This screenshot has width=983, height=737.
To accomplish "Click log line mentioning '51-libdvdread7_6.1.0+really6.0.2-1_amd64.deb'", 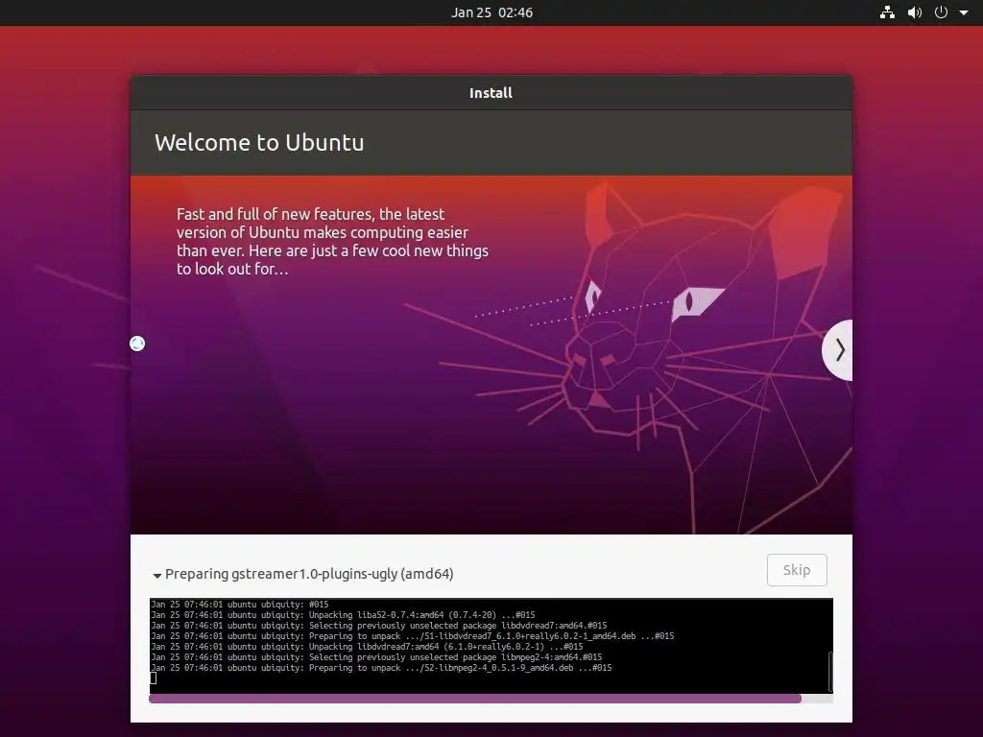I will pos(413,636).
